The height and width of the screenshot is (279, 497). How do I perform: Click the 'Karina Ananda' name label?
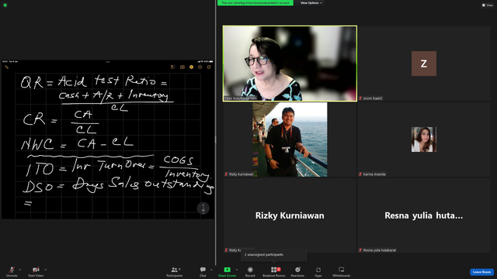point(374,174)
